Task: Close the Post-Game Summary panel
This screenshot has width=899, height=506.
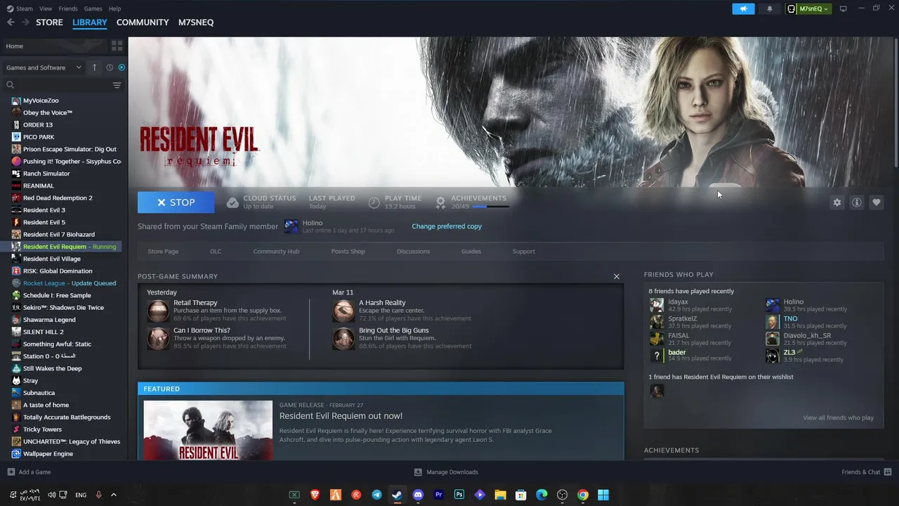Action: [617, 276]
